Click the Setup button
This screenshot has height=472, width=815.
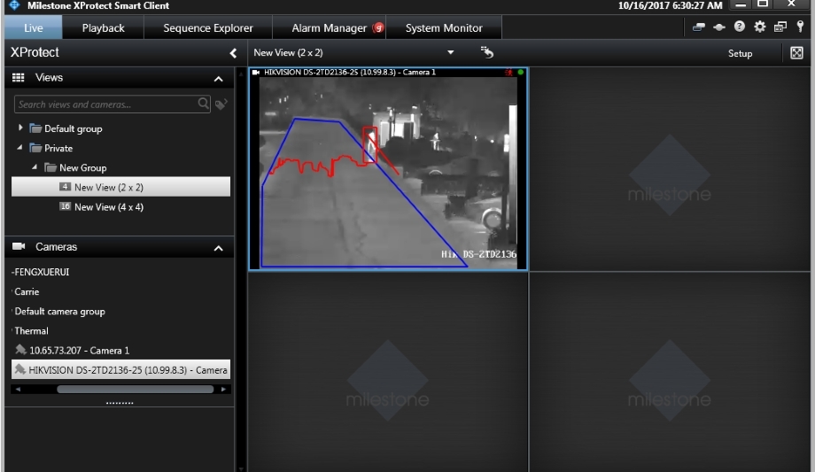(740, 53)
